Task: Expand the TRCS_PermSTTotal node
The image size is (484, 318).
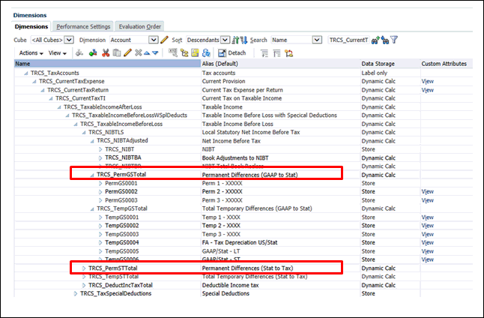Action: click(84, 268)
